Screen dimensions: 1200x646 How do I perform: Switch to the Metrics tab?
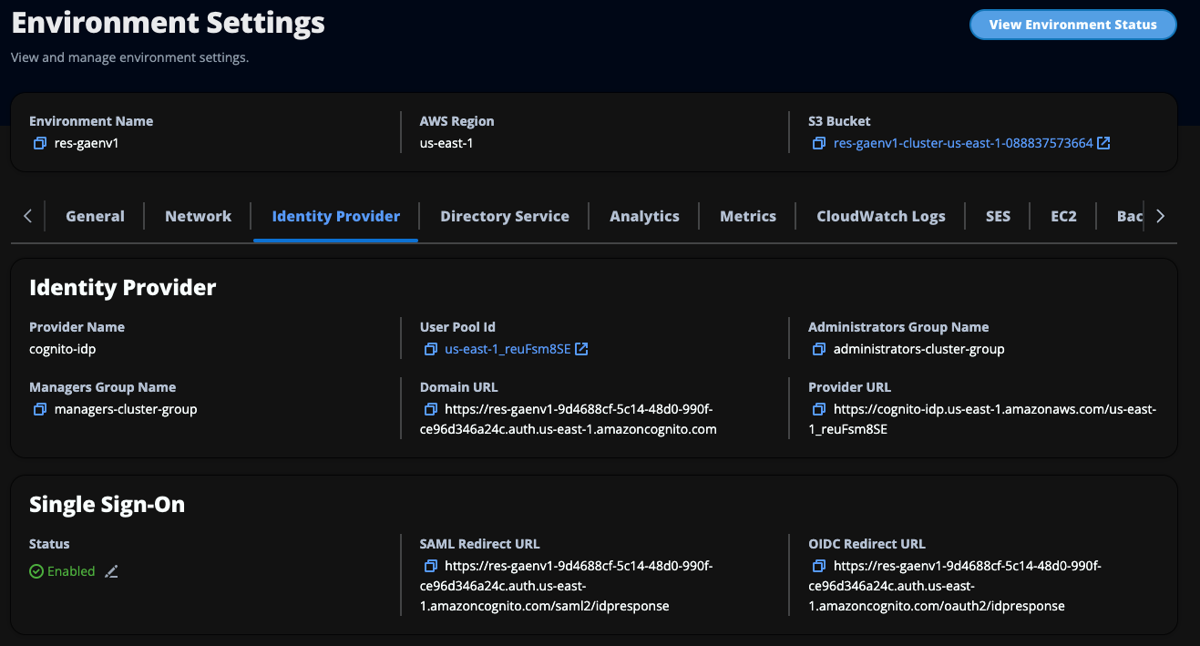(x=747, y=216)
